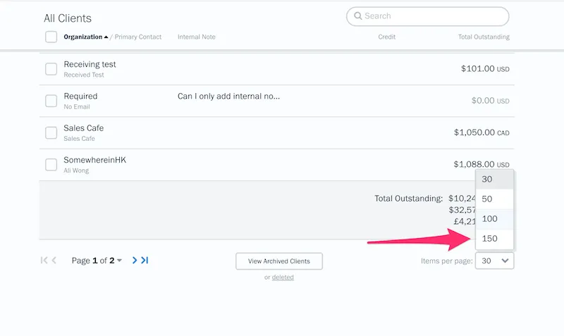Open the Required client record
The width and height of the screenshot is (564, 336).
pos(80,96)
